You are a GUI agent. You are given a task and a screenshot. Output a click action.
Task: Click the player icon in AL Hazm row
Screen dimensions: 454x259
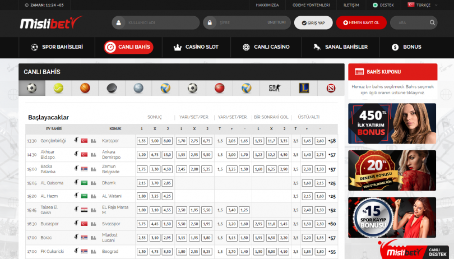[76, 196]
